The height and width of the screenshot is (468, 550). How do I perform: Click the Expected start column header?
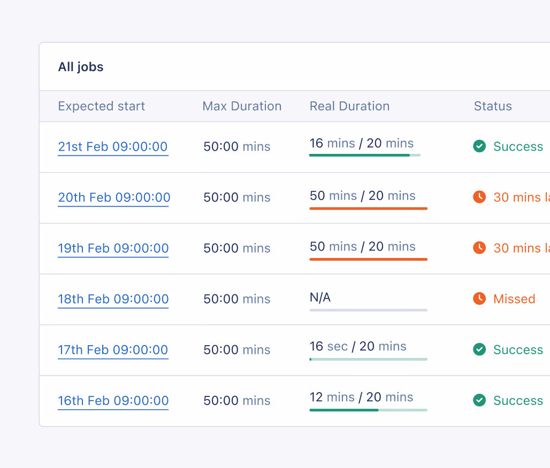(102, 106)
